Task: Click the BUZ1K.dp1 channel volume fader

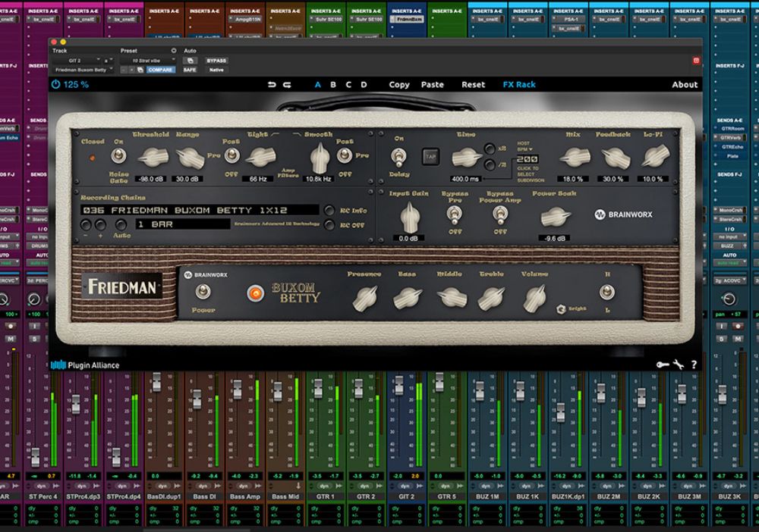Action: [x=561, y=412]
